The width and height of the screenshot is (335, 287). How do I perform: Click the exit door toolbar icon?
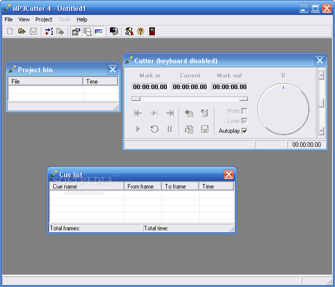152,31
